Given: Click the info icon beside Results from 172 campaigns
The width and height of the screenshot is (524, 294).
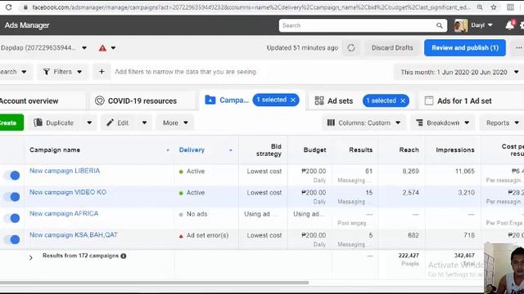Looking at the screenshot, I should click(124, 256).
